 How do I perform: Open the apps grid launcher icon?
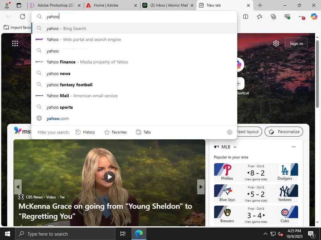15,43
